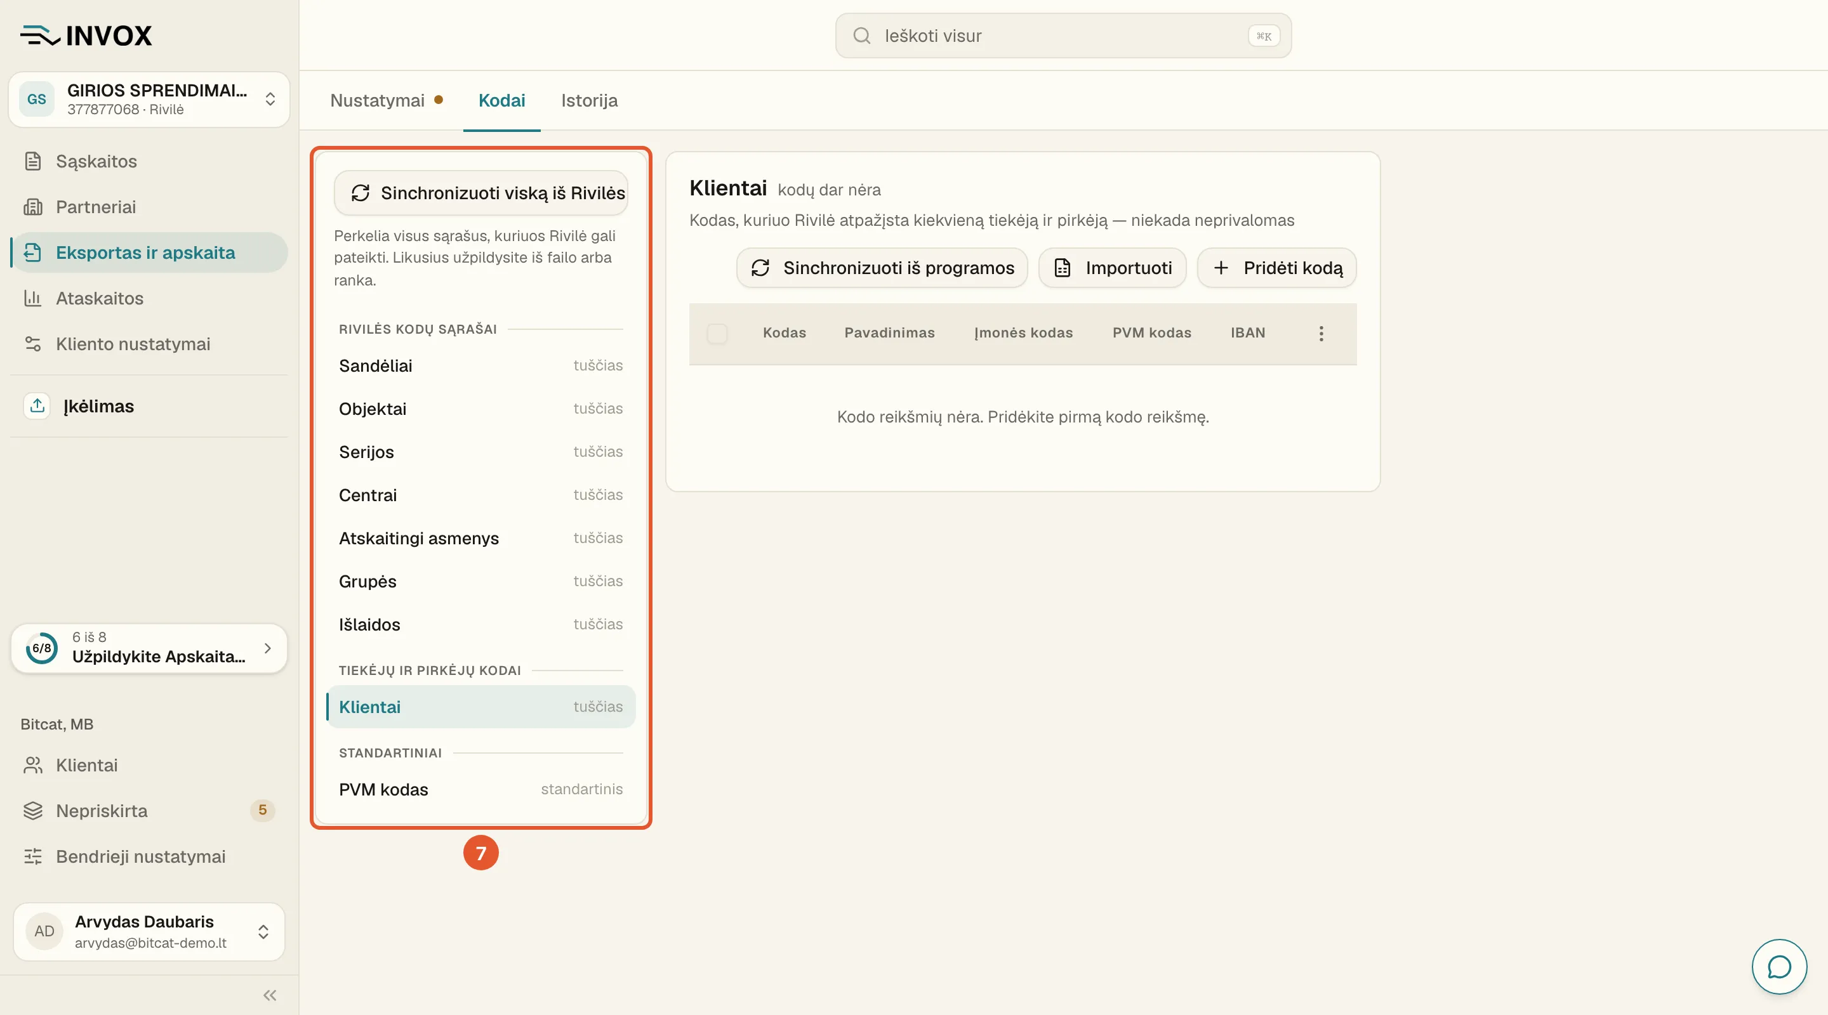1828x1015 pixels.
Task: Click the Ieškoti visur search field
Action: pyautogui.click(x=1063, y=36)
